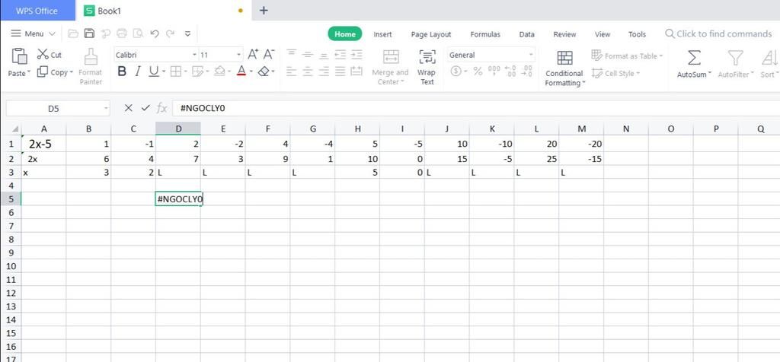This screenshot has height=362, width=780.
Task: Switch to the Insert ribbon tab
Action: [x=382, y=34]
